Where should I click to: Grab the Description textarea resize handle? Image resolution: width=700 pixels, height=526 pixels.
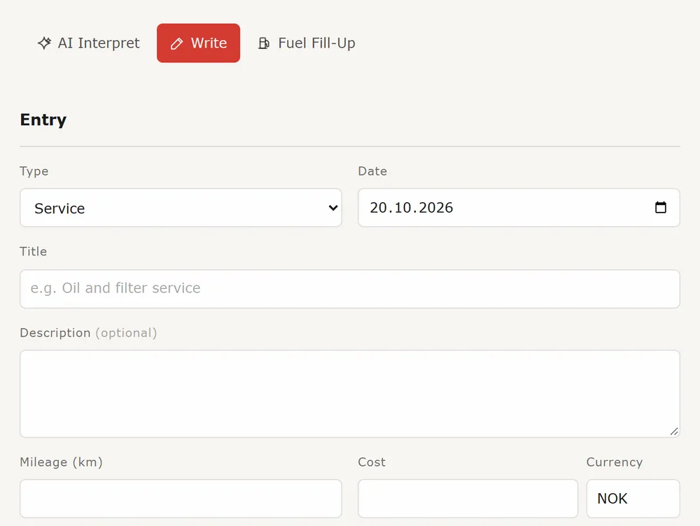click(674, 432)
